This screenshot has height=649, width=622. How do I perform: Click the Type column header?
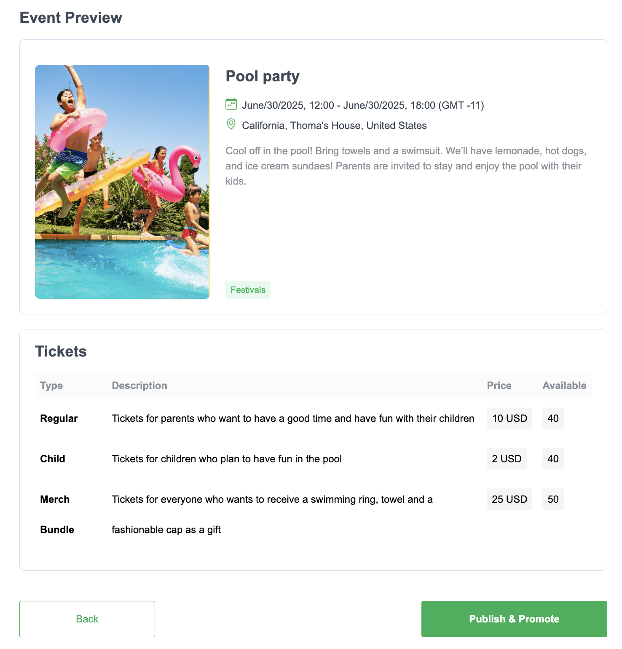(51, 386)
